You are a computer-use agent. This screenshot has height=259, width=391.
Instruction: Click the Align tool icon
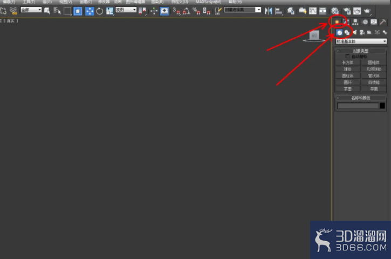278,11
